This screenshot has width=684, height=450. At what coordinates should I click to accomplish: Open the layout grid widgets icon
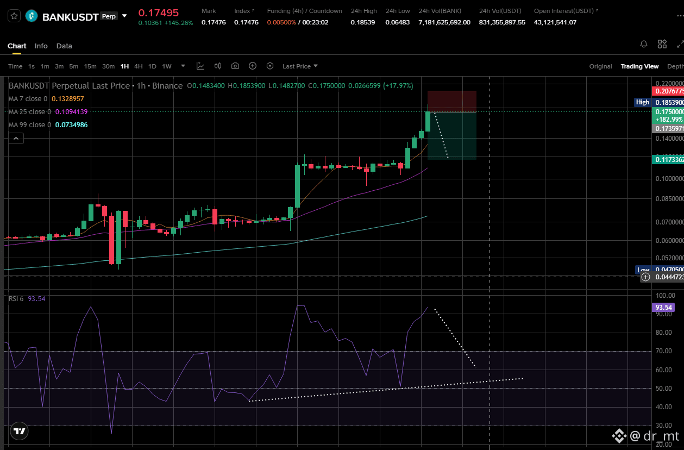pos(662,44)
